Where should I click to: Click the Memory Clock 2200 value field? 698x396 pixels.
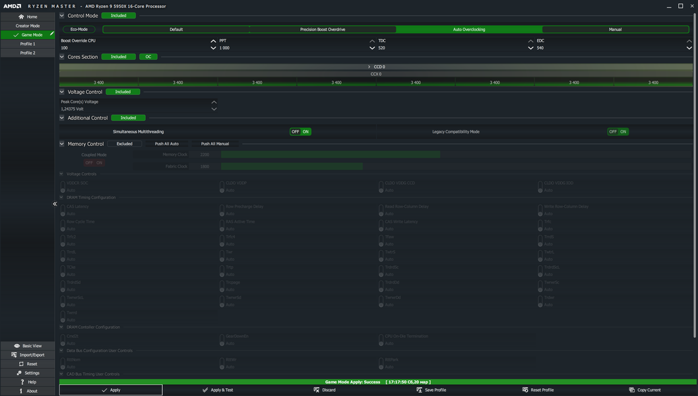coord(205,154)
